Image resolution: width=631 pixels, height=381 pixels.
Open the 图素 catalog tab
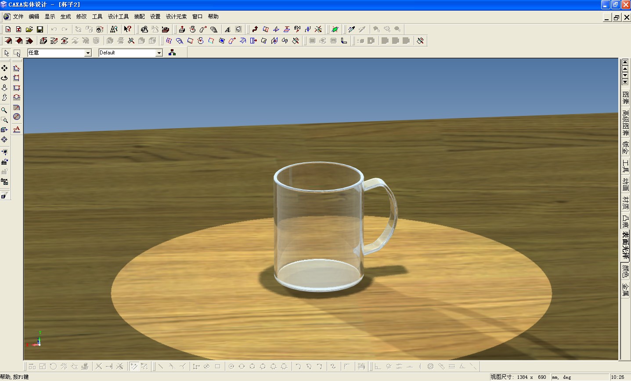(x=625, y=98)
